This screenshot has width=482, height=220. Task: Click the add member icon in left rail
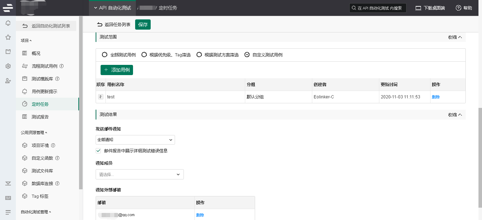(8, 81)
